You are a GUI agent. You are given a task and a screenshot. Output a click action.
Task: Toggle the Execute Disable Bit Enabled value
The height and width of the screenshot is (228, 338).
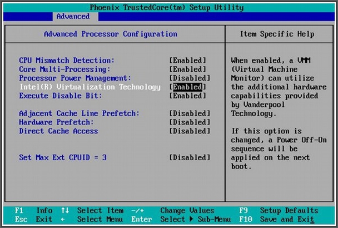(x=187, y=96)
